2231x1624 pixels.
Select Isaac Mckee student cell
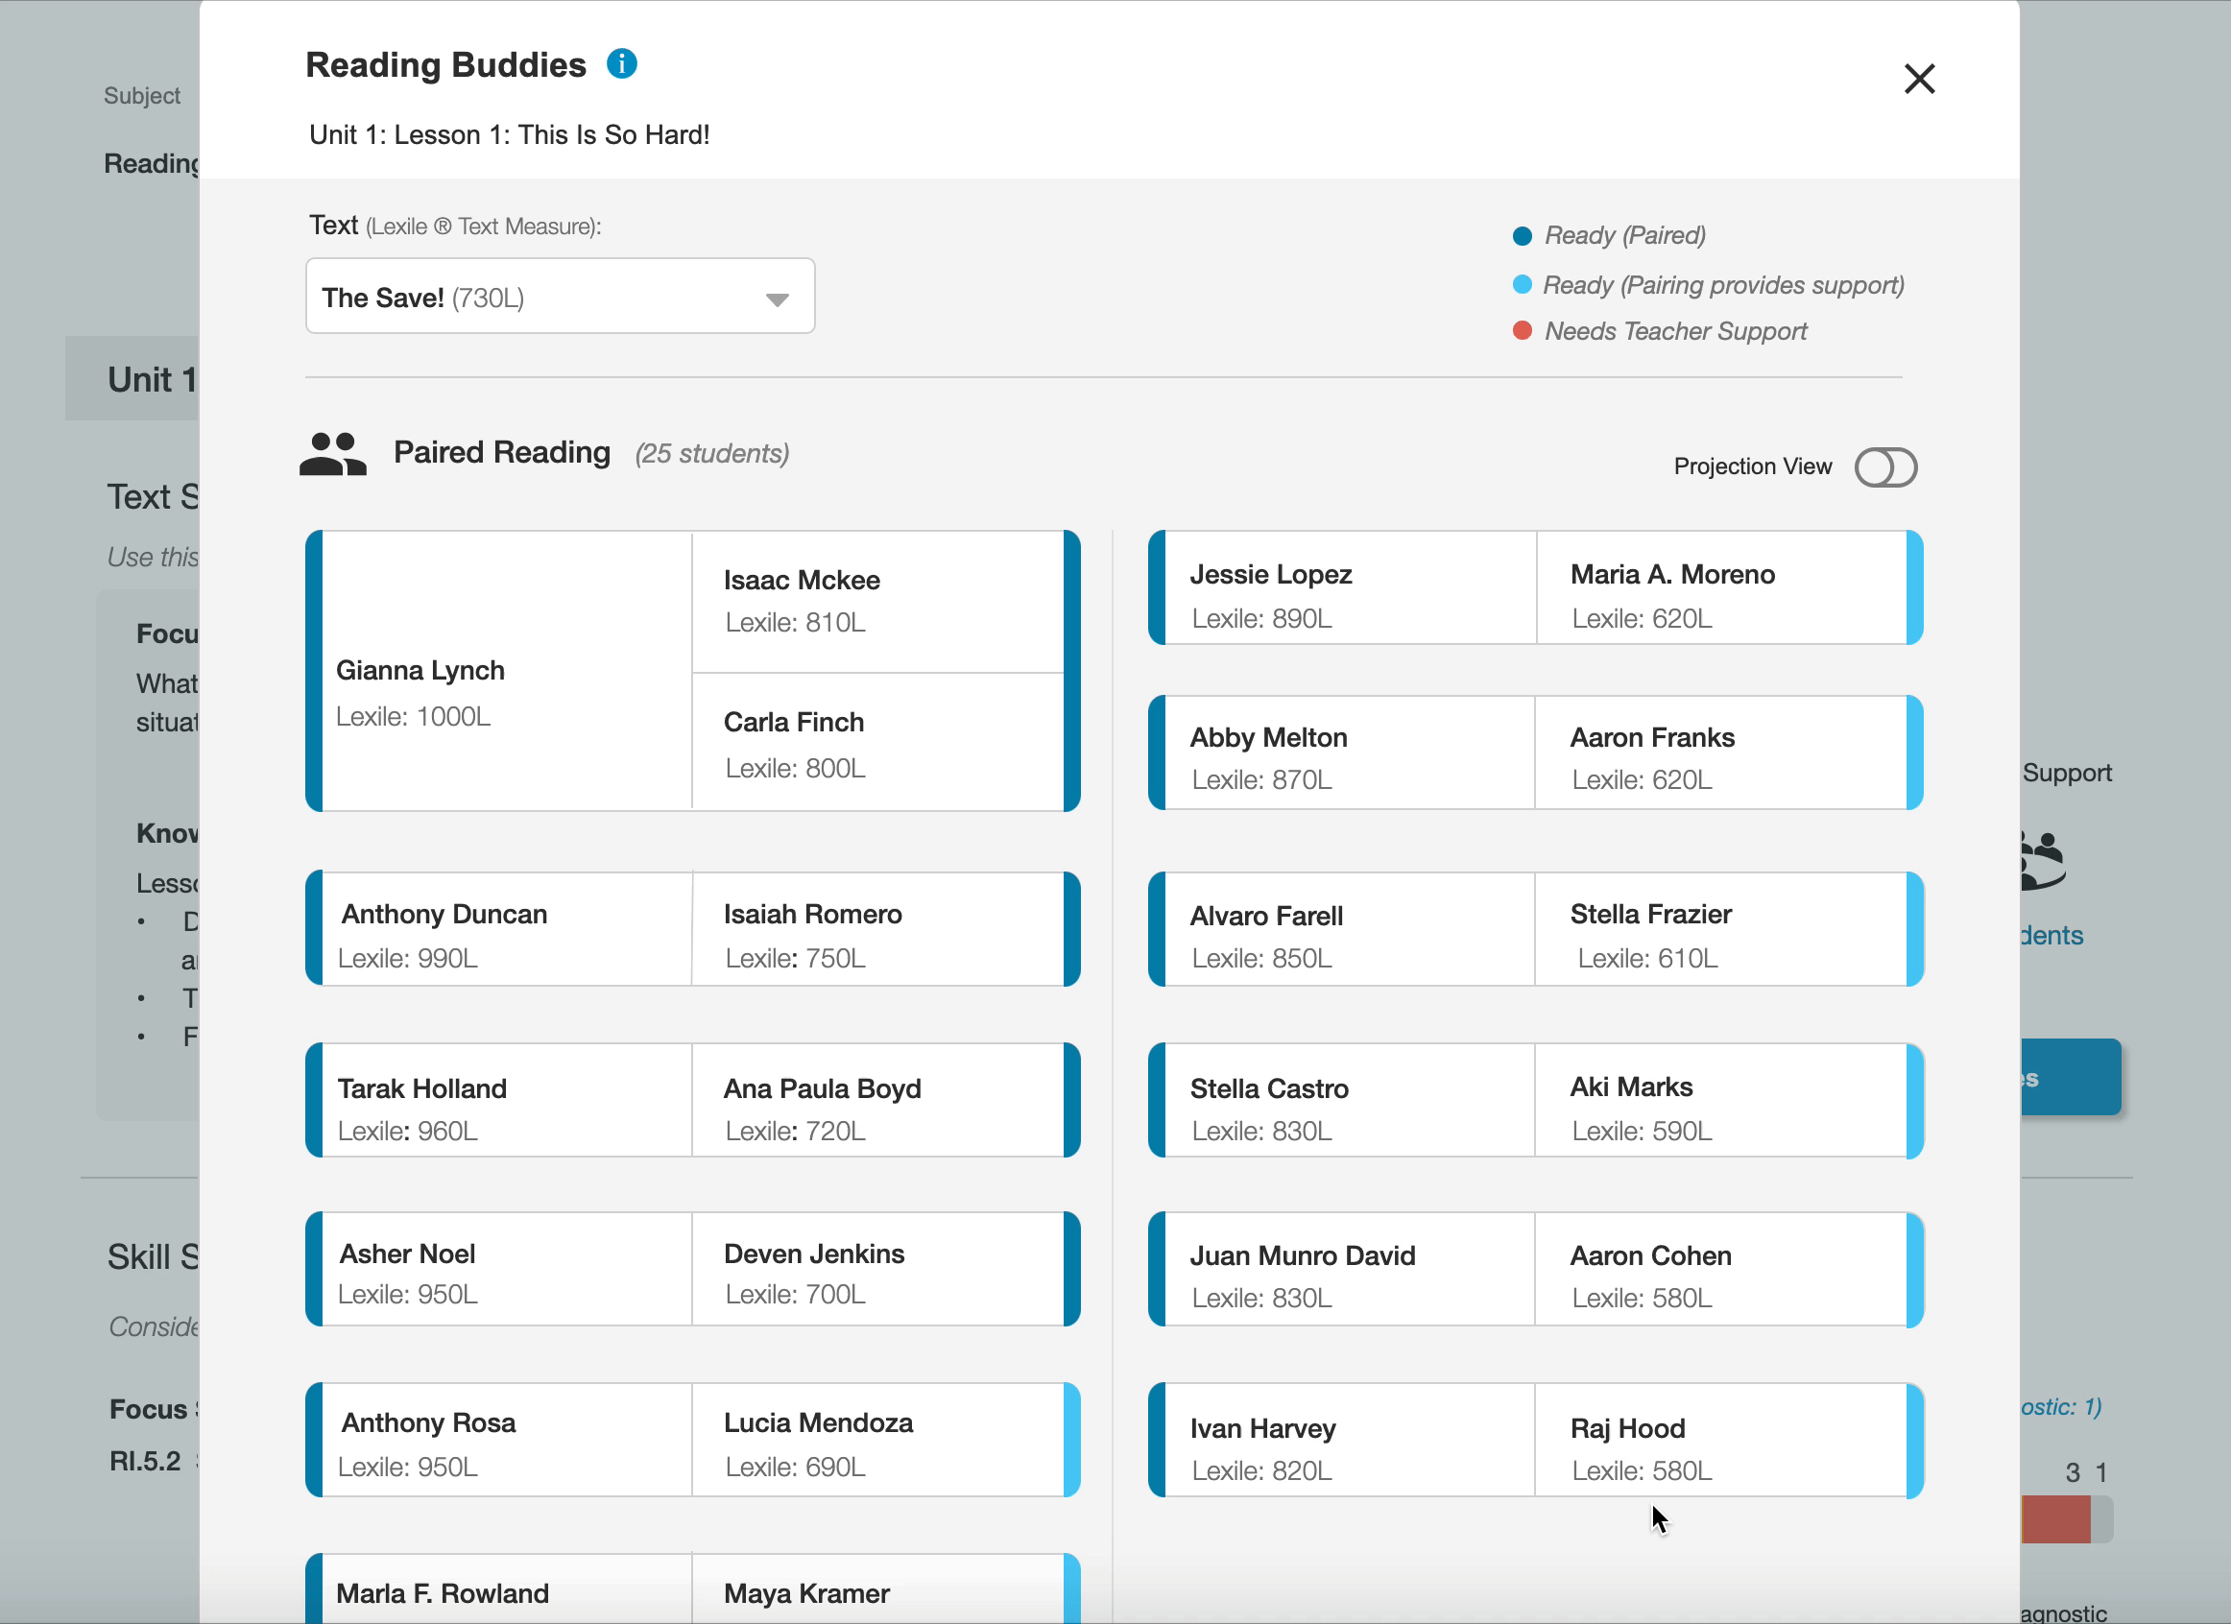[x=877, y=600]
